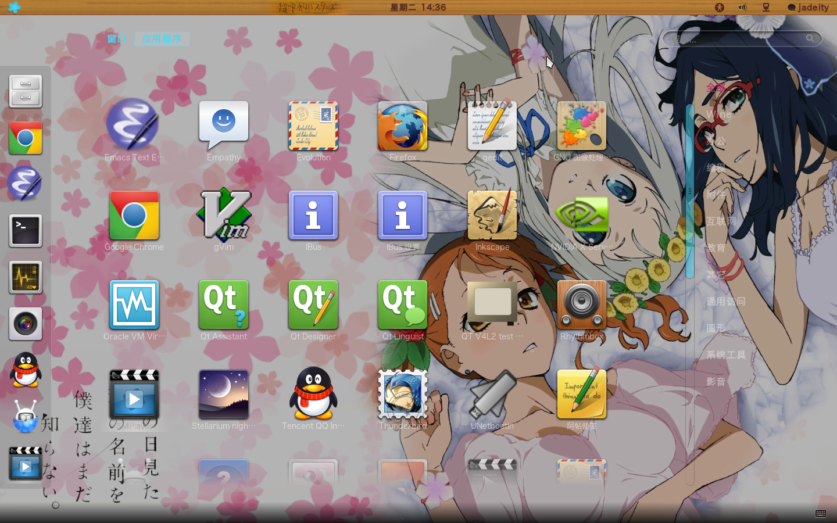Screen dimensions: 837x523
Task: Open QQ penguin icon in the dash
Action: (x=26, y=370)
